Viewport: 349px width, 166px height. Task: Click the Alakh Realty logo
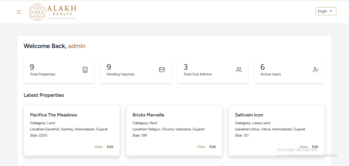tap(53, 12)
